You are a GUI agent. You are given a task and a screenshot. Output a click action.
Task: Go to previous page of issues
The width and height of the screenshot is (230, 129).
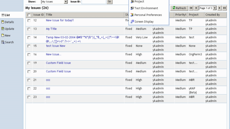coord(196,8)
